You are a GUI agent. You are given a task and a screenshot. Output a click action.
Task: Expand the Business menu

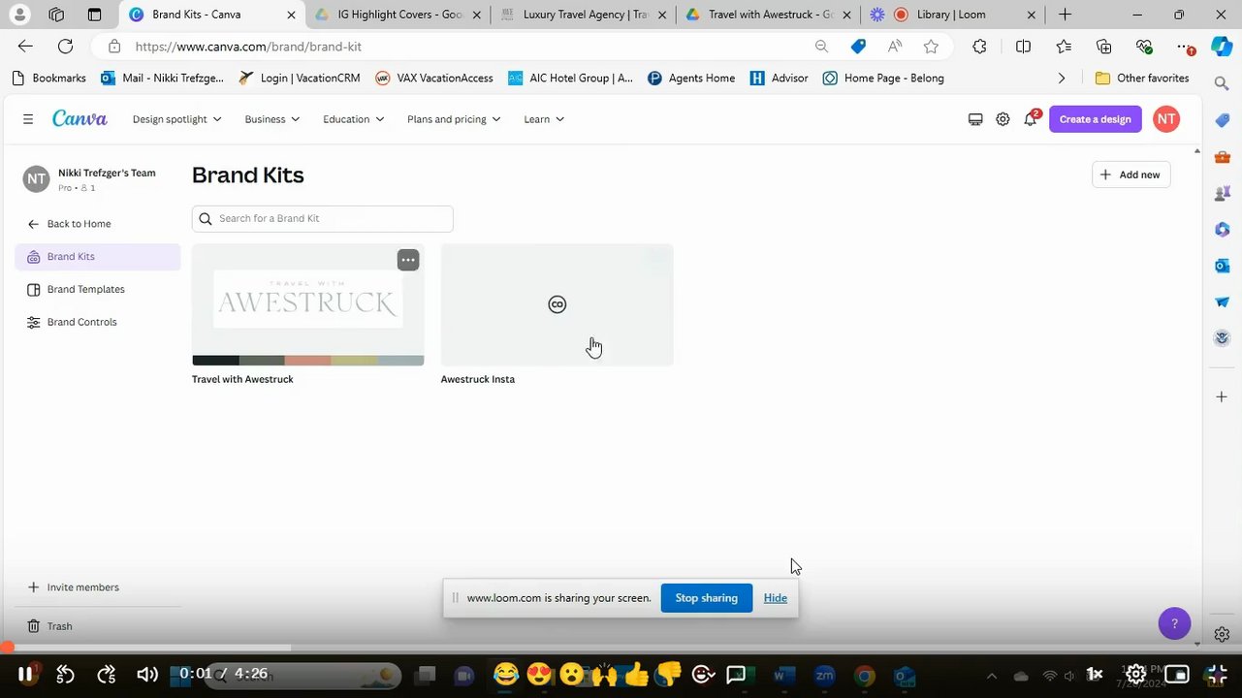(271, 119)
